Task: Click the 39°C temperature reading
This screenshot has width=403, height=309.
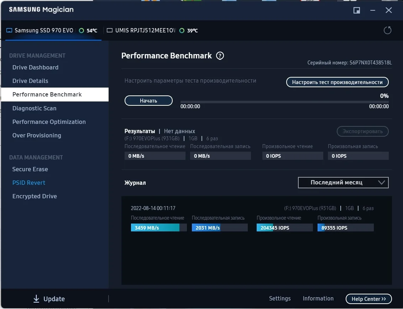Action: click(x=192, y=31)
